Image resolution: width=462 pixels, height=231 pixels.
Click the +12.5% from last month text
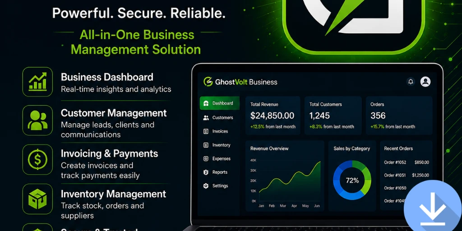coord(273,127)
